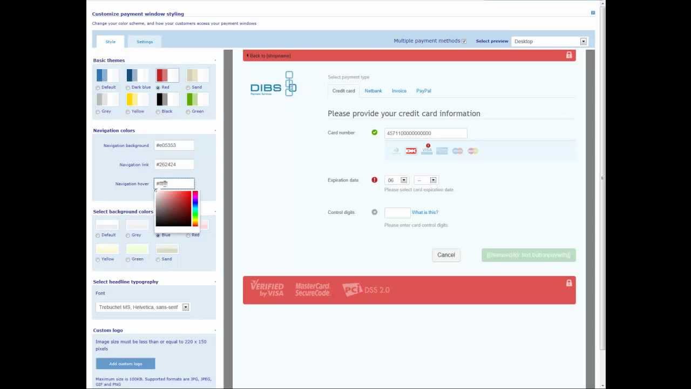The width and height of the screenshot is (691, 389).
Task: Toggle the Multiple payment methods checkbox
Action: [464, 41]
